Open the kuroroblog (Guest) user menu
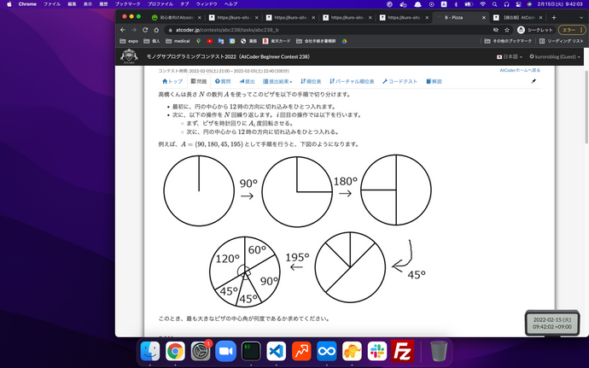Image resolution: width=589 pixels, height=368 pixels. point(555,56)
